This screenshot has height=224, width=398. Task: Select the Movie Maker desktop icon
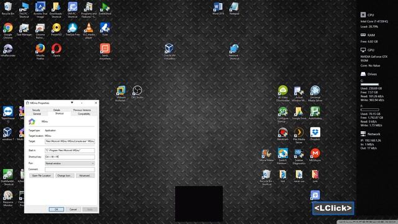[266, 154]
